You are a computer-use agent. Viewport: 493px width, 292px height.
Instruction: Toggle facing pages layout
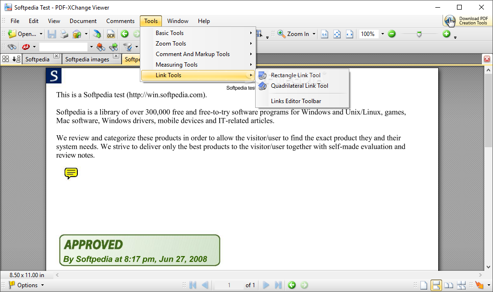[x=449, y=285]
